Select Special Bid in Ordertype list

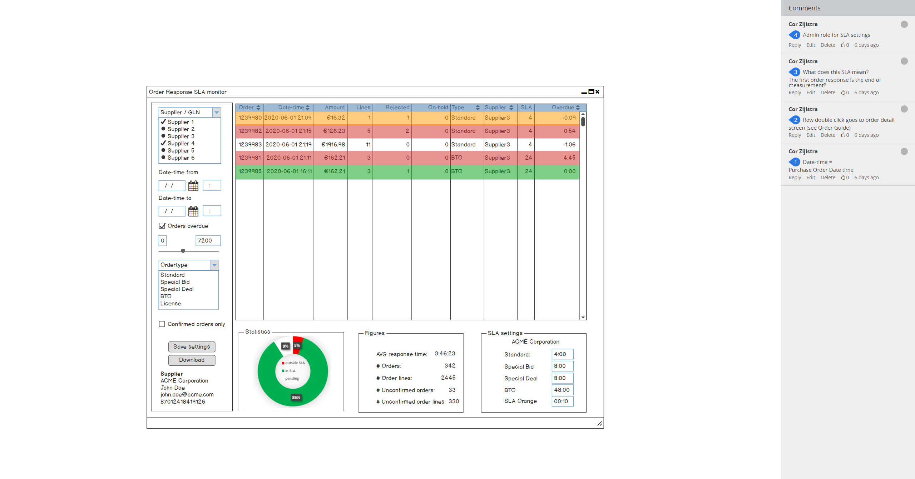click(175, 282)
